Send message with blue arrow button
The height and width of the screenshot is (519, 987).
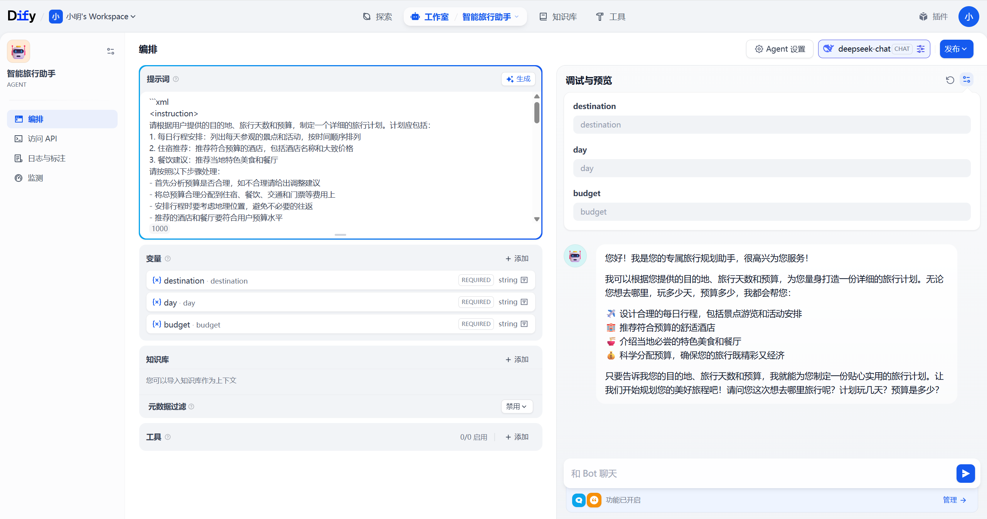[x=965, y=473]
